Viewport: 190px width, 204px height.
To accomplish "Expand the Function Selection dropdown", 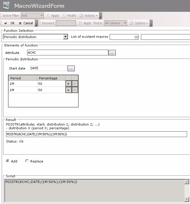I will click(x=65, y=37).
